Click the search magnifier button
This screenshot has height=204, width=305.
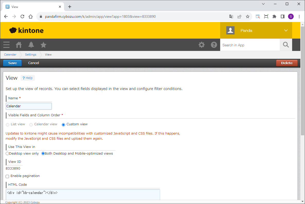click(x=286, y=45)
